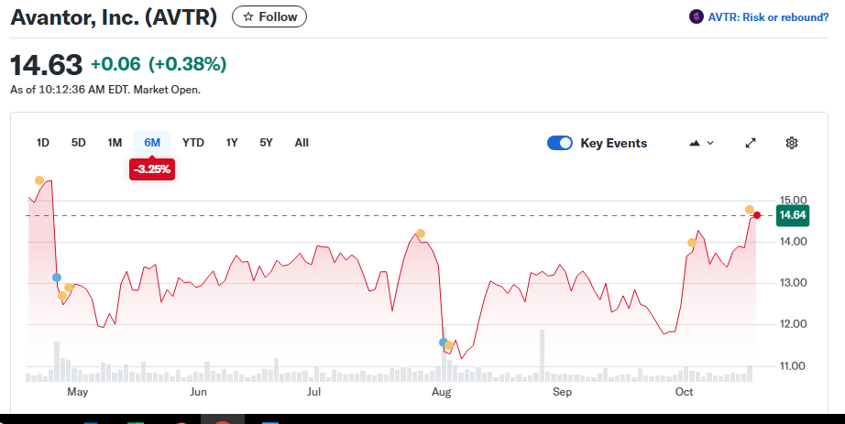
Task: Click the blue event marker in late April
Action: pyautogui.click(x=57, y=277)
